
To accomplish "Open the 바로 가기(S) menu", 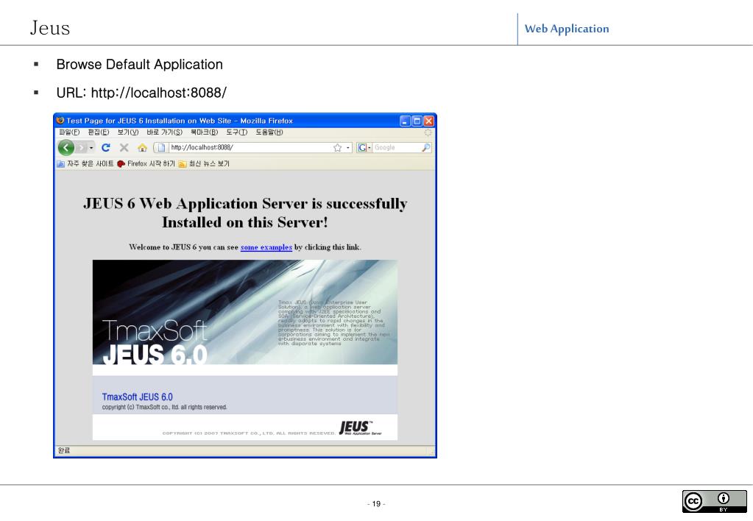I will pyautogui.click(x=164, y=132).
